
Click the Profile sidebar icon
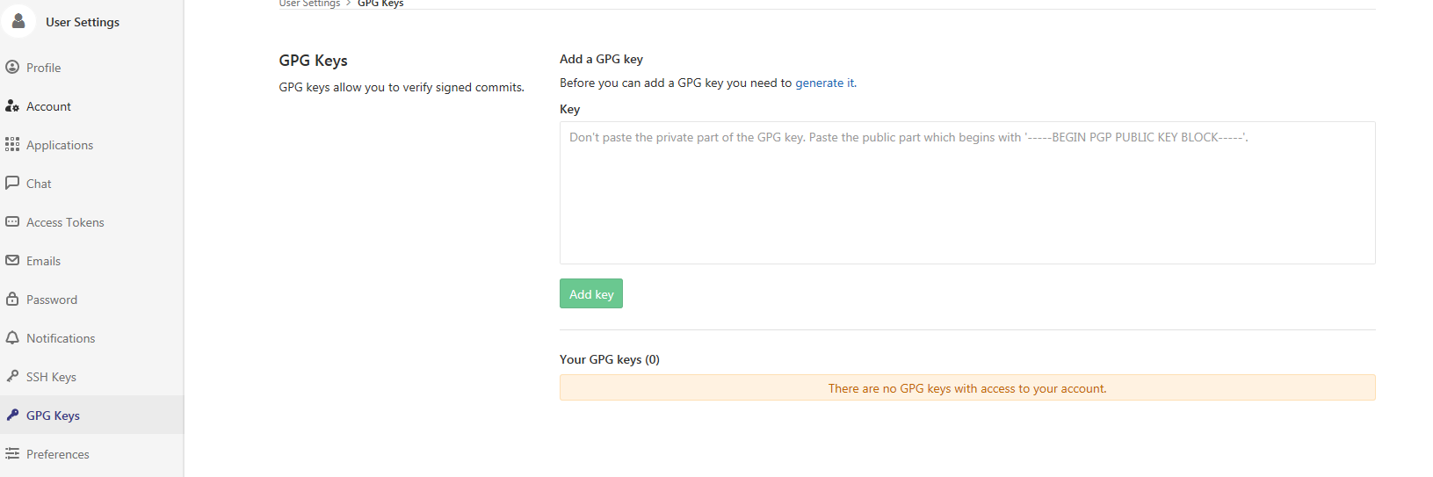click(12, 67)
